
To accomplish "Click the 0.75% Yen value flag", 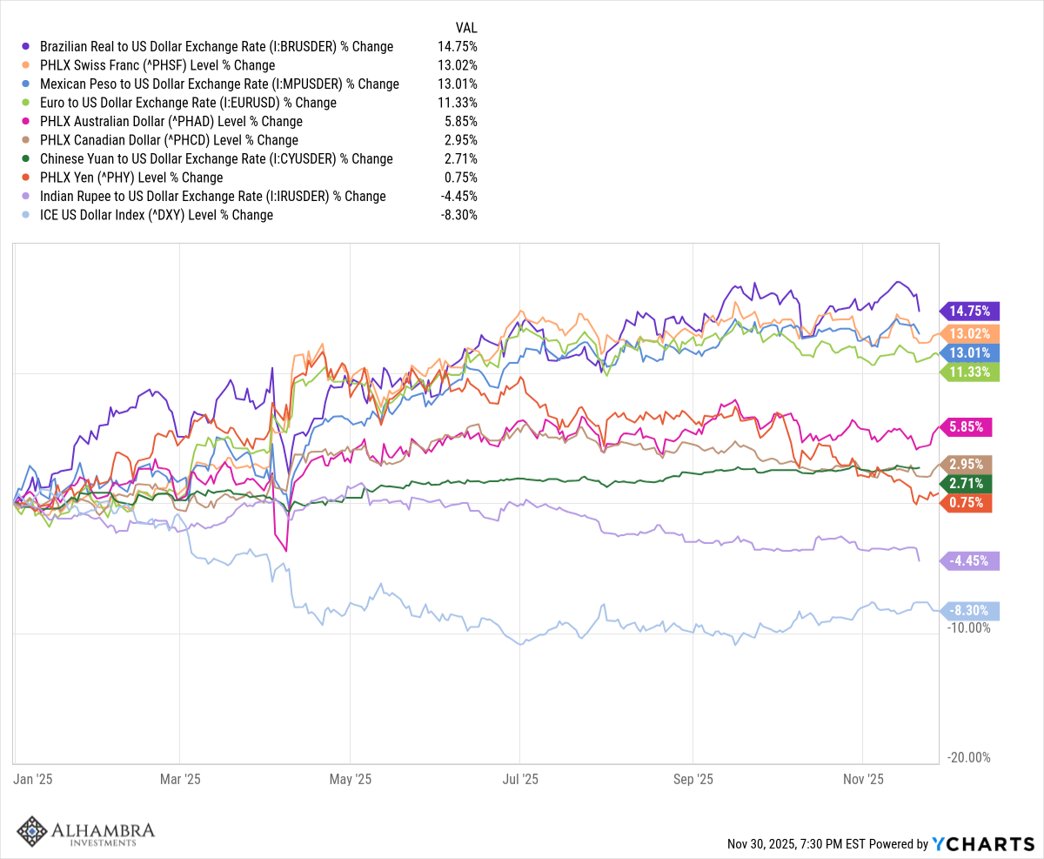I will pyautogui.click(x=967, y=502).
